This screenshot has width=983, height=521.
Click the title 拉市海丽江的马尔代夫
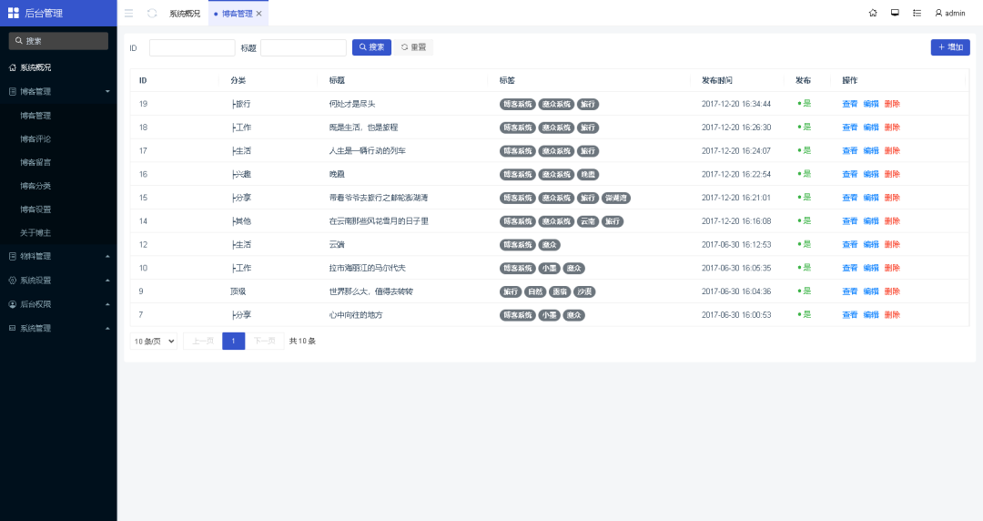[368, 268]
